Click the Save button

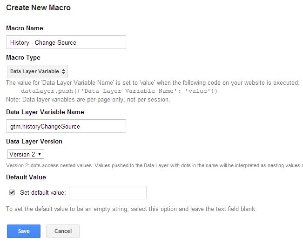[x=24, y=231]
